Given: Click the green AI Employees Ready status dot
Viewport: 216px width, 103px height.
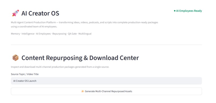Looking at the screenshot, I should pyautogui.click(x=175, y=11).
